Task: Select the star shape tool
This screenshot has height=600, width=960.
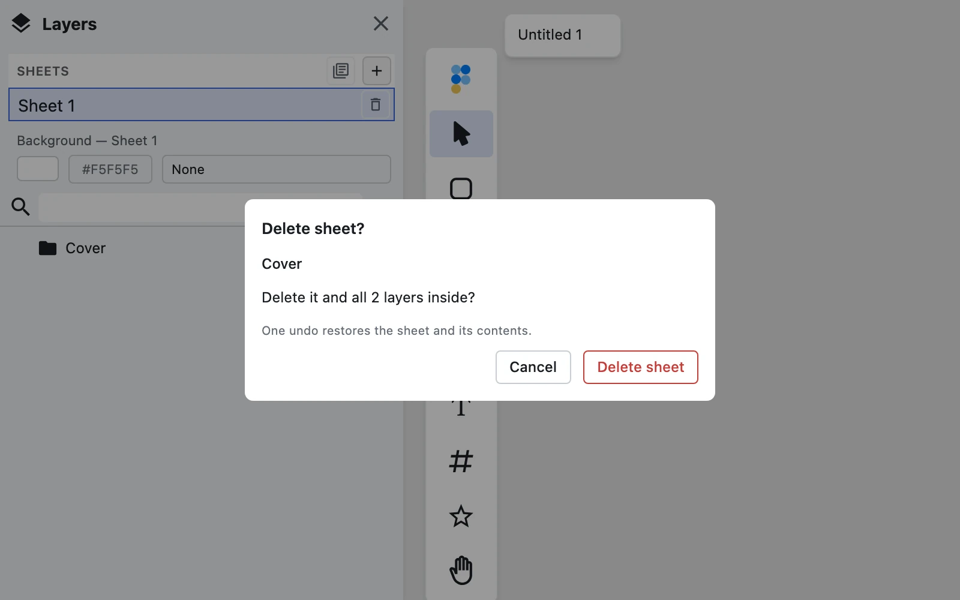Action: (461, 516)
